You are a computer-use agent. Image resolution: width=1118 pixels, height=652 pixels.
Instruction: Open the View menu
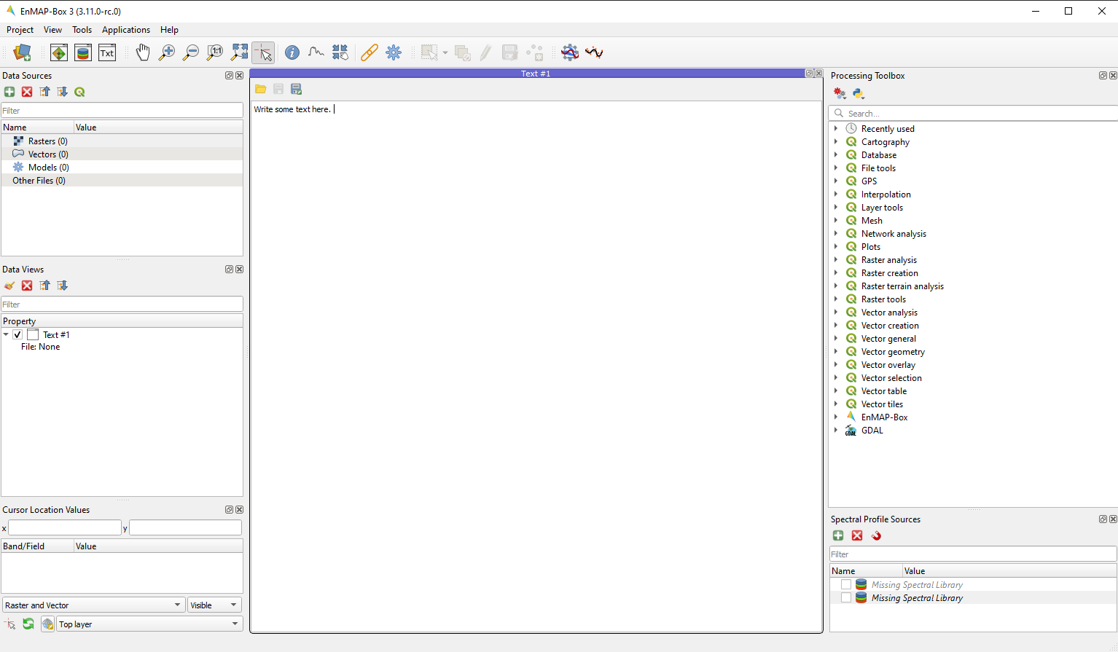52,30
